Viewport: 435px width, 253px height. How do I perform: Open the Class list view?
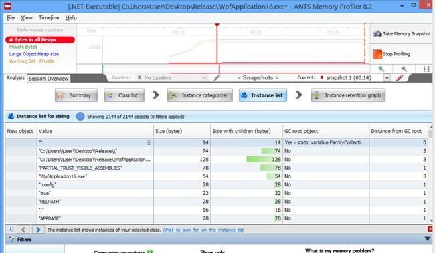pos(124,95)
